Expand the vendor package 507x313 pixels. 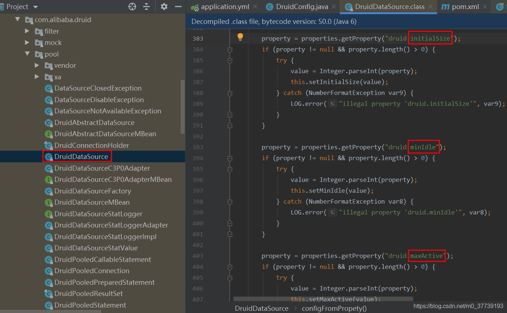coord(37,65)
